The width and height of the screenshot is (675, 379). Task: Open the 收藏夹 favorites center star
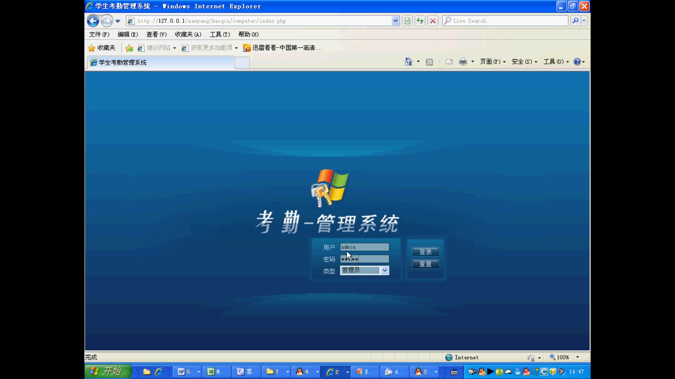(102, 48)
